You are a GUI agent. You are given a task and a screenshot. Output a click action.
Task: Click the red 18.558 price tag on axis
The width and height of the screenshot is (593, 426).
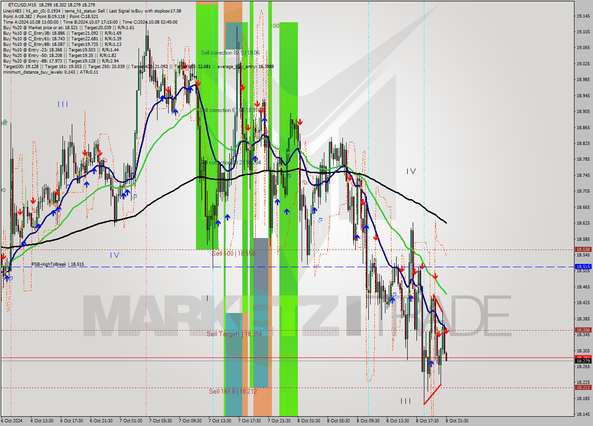[x=583, y=249]
